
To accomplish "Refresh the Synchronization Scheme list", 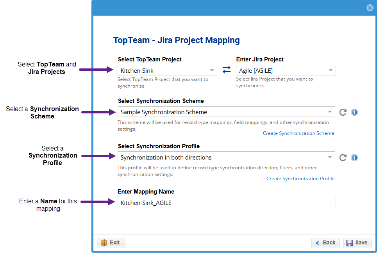I will point(343,112).
